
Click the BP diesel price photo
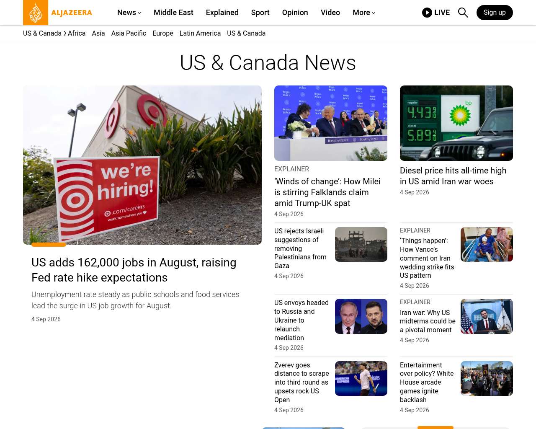456,123
